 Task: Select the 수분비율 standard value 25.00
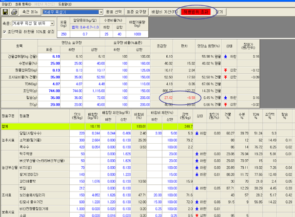[49, 64]
